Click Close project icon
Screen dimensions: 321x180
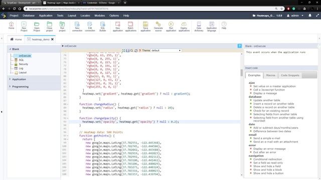tap(49, 26)
